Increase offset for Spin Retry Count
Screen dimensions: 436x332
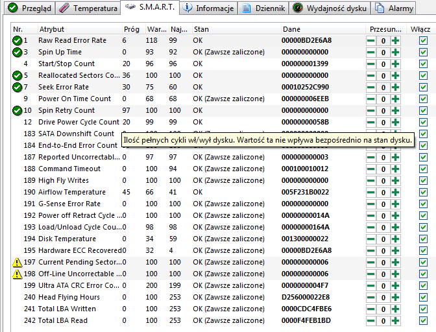[395, 111]
